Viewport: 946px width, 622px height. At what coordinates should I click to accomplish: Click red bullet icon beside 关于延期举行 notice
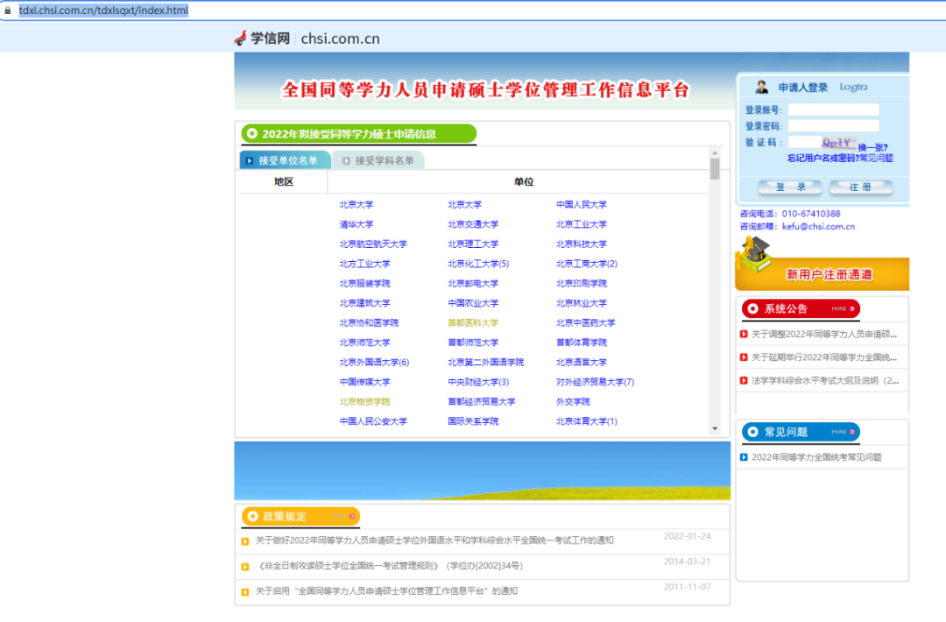744,357
